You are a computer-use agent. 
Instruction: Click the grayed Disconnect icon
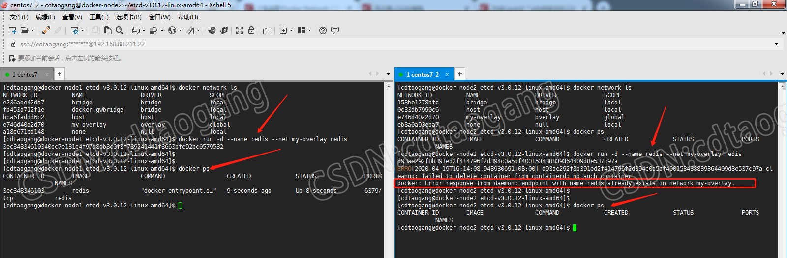(x=58, y=30)
